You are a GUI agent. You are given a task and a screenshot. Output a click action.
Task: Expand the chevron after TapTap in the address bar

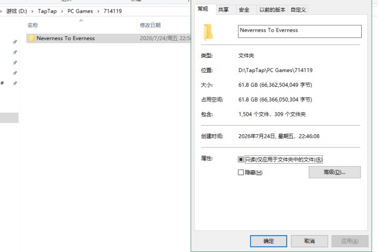pyautogui.click(x=62, y=12)
